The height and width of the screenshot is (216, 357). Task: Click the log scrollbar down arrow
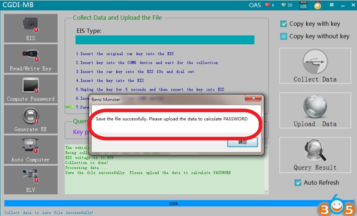click(x=266, y=192)
